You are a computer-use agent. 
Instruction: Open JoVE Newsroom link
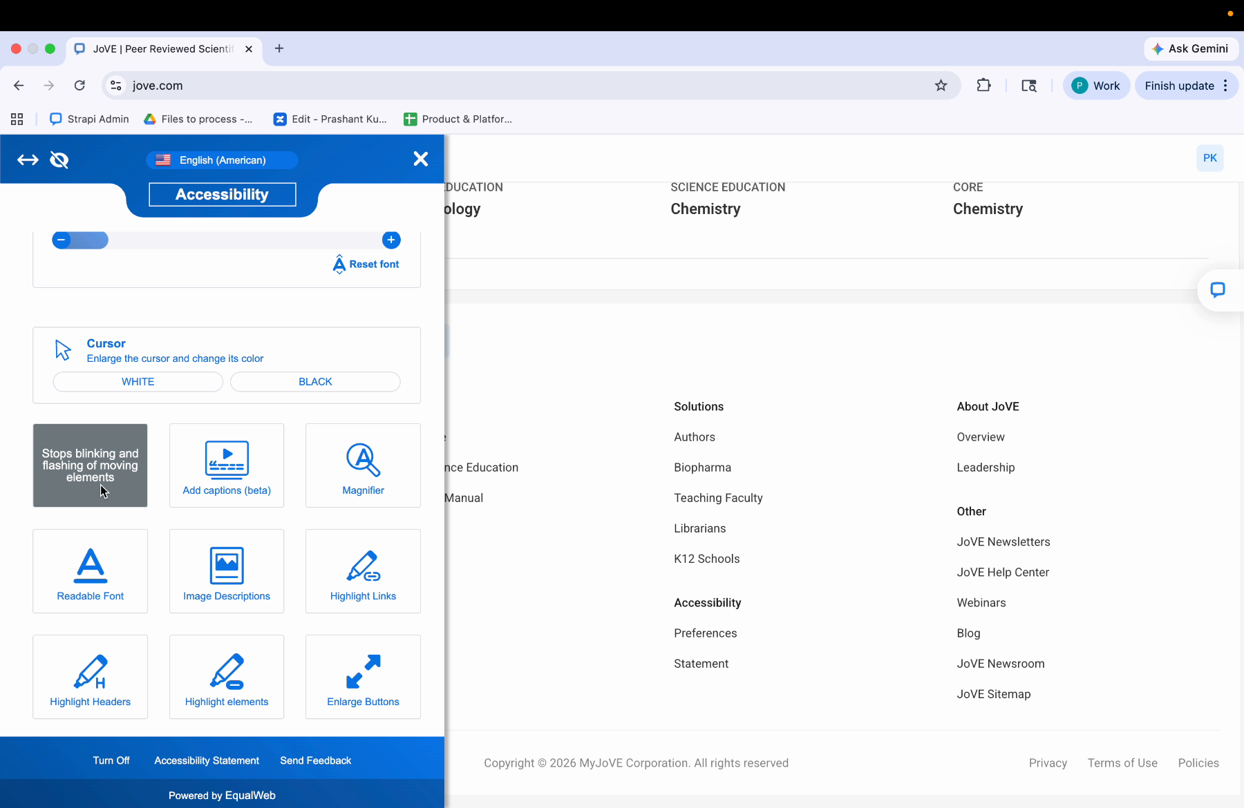coord(1001,664)
